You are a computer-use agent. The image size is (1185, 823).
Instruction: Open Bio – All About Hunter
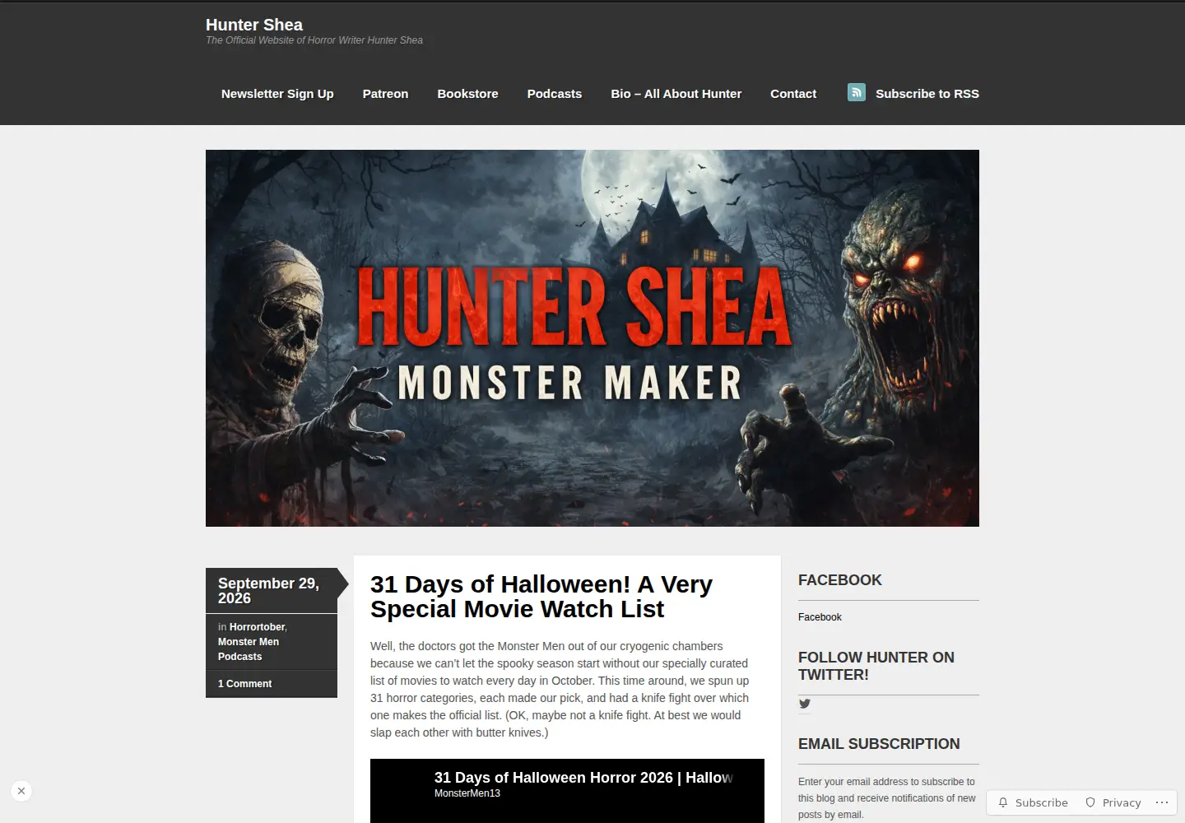[x=676, y=94]
